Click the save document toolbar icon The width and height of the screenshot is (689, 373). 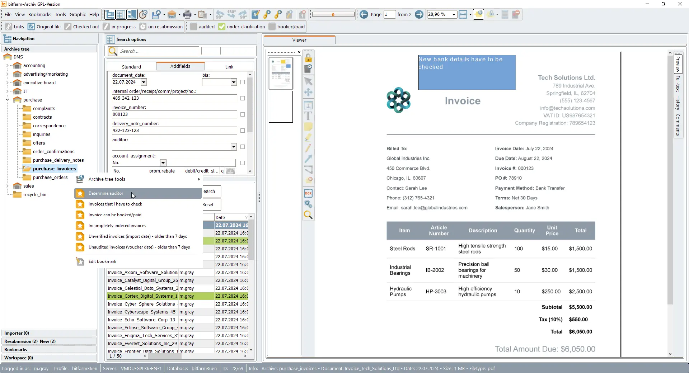tap(156, 14)
